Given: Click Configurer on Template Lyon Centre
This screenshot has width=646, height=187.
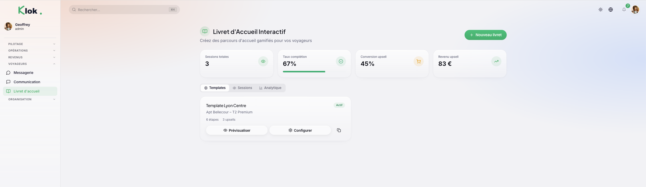Looking at the screenshot, I should (300, 130).
